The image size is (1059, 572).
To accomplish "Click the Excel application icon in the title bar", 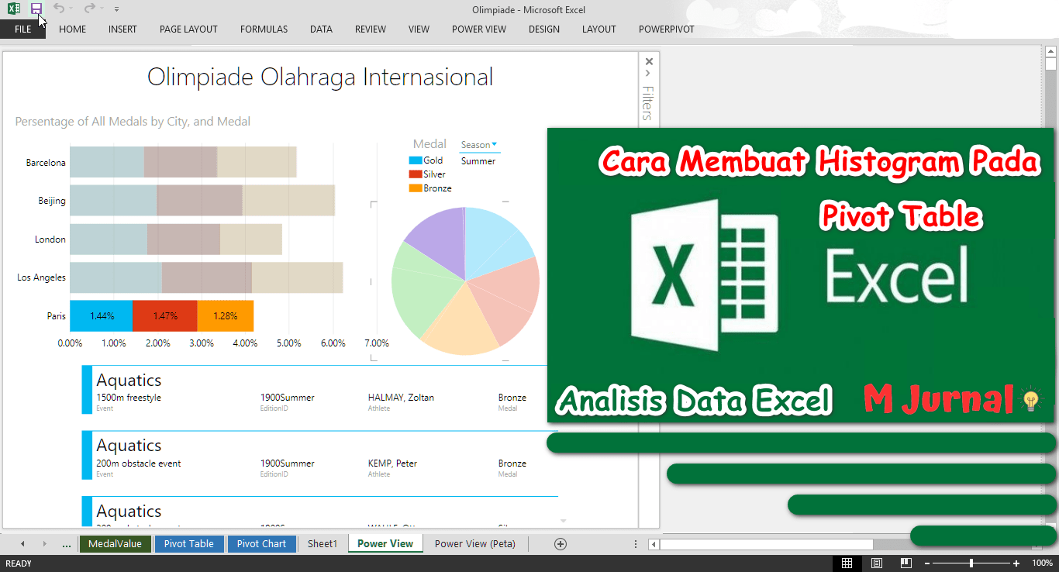I will (12, 9).
